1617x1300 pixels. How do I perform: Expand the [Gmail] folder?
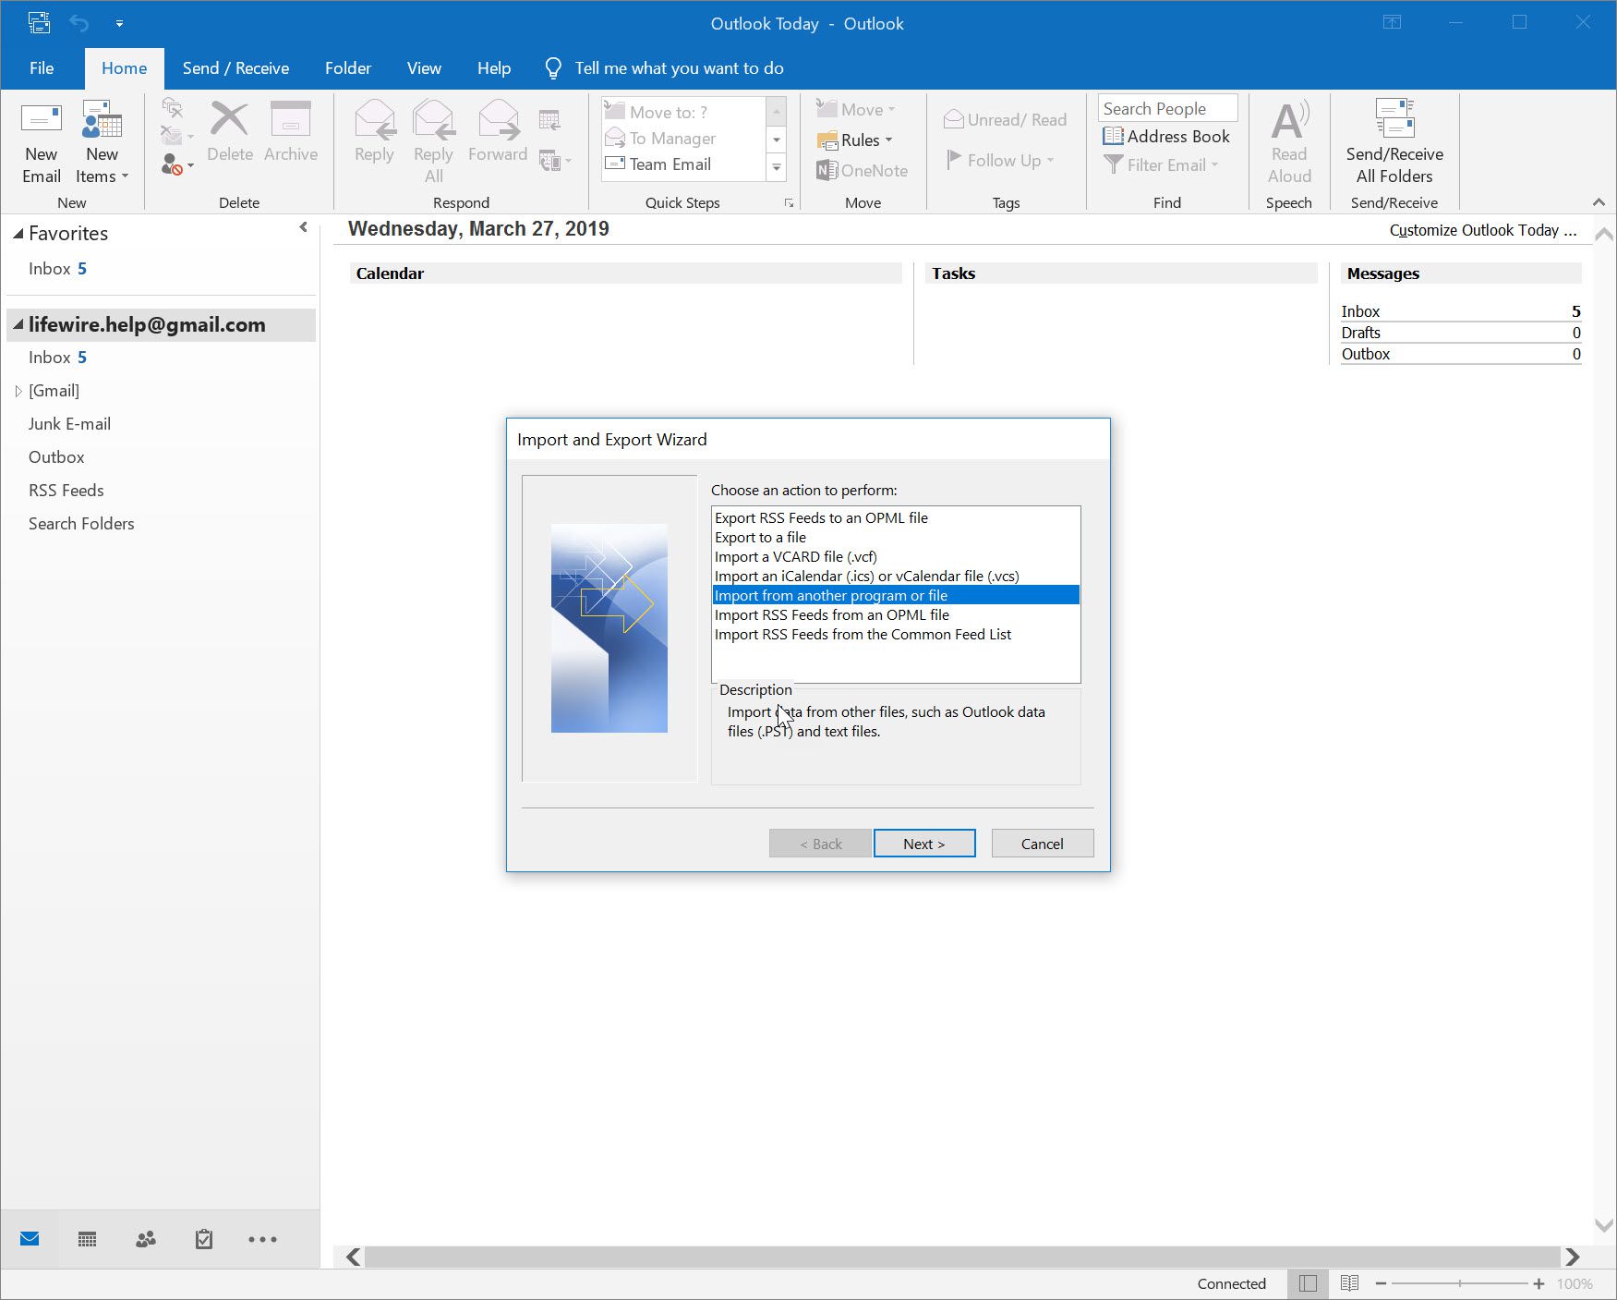point(18,392)
